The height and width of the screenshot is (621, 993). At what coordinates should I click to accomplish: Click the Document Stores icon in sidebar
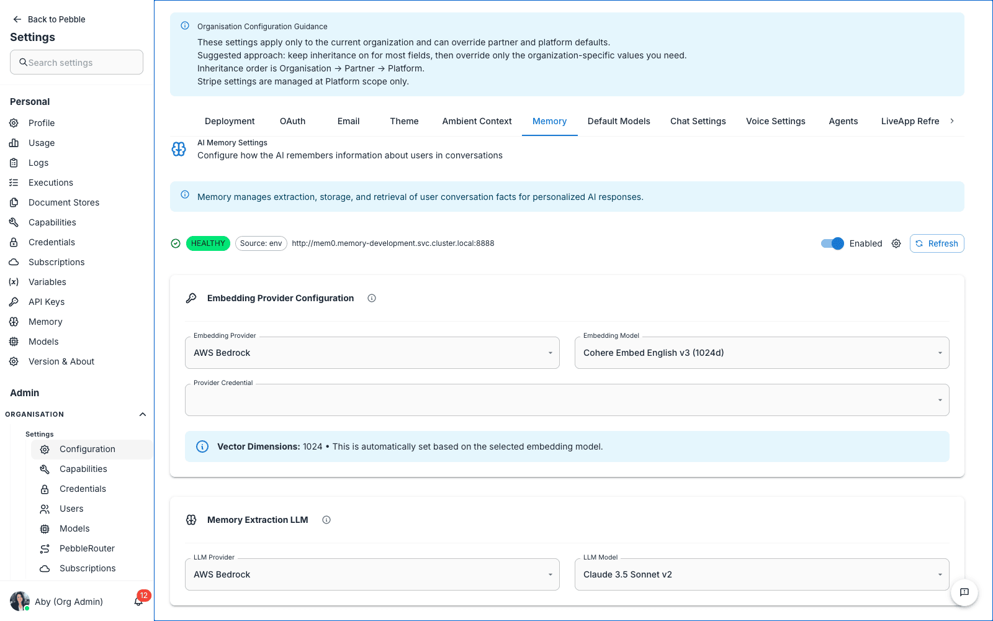coord(14,202)
